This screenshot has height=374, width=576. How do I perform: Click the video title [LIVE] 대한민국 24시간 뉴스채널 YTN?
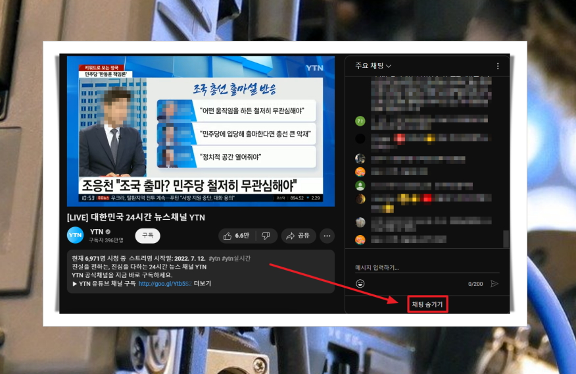pyautogui.click(x=136, y=217)
